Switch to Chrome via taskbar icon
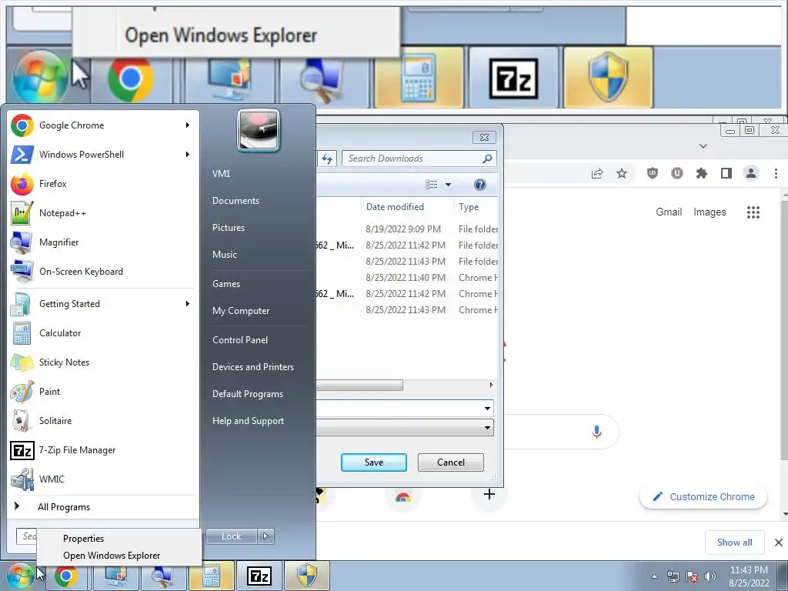Image resolution: width=788 pixels, height=591 pixels. pyautogui.click(x=66, y=576)
